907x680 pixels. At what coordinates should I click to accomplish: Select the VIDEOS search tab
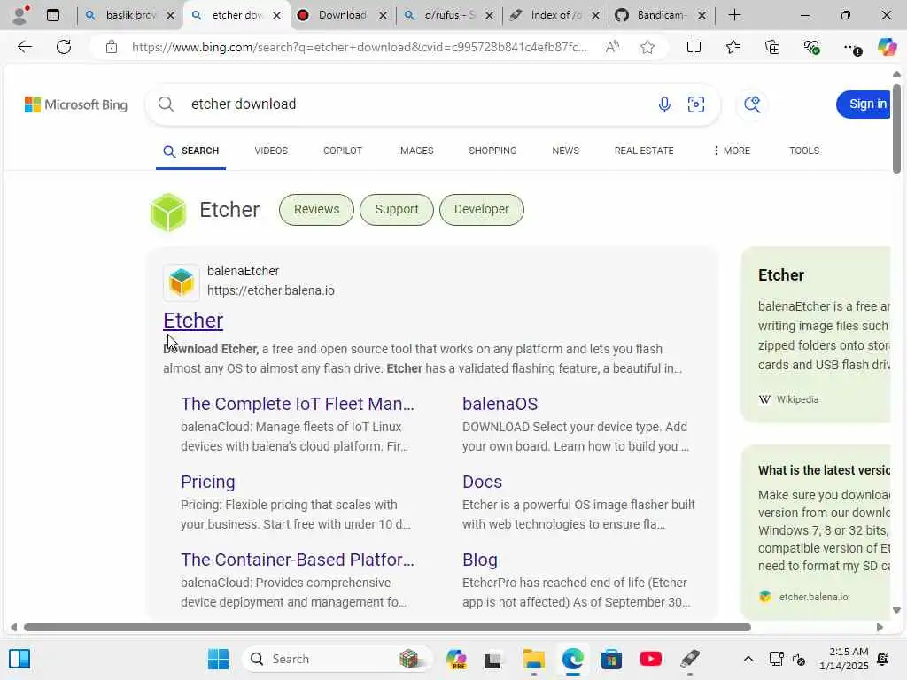tap(271, 151)
